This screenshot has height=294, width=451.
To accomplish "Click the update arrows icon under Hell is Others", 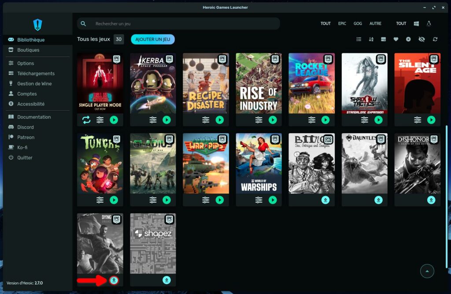I will tap(86, 120).
